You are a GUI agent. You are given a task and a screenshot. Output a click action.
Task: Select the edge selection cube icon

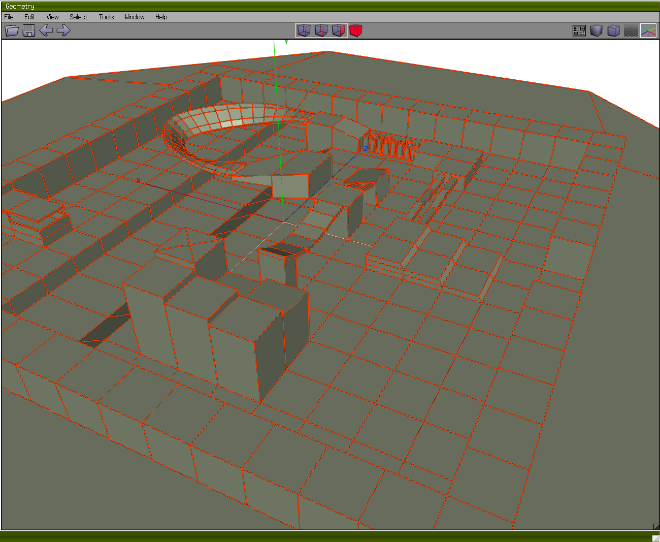pyautogui.click(x=321, y=30)
